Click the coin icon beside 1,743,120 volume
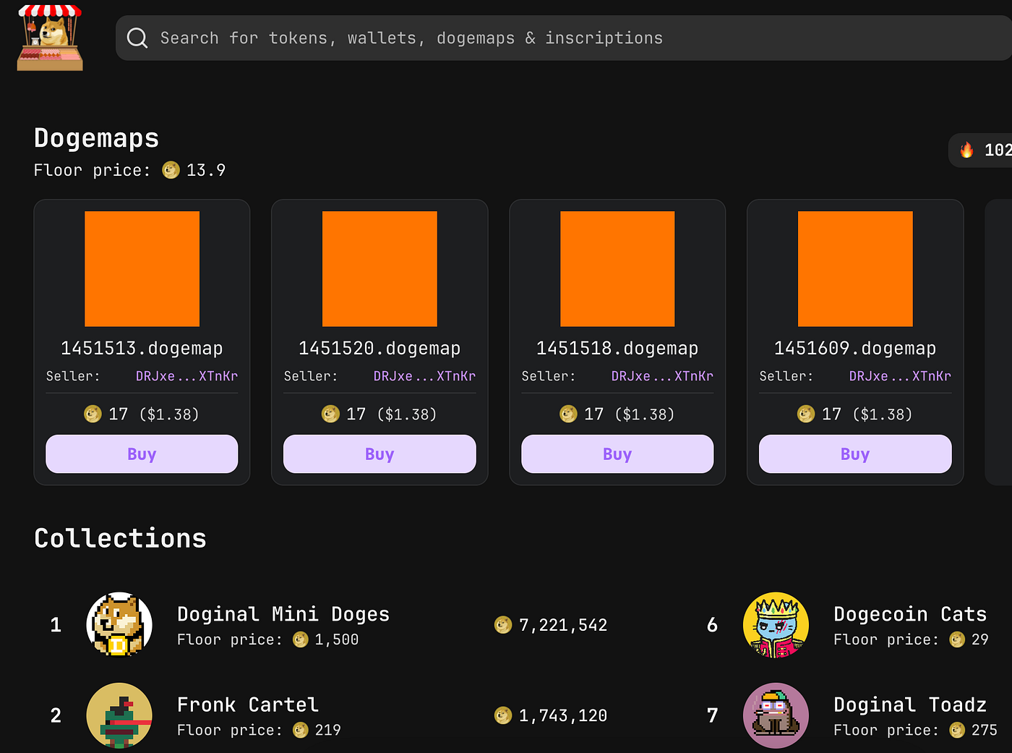 point(503,715)
